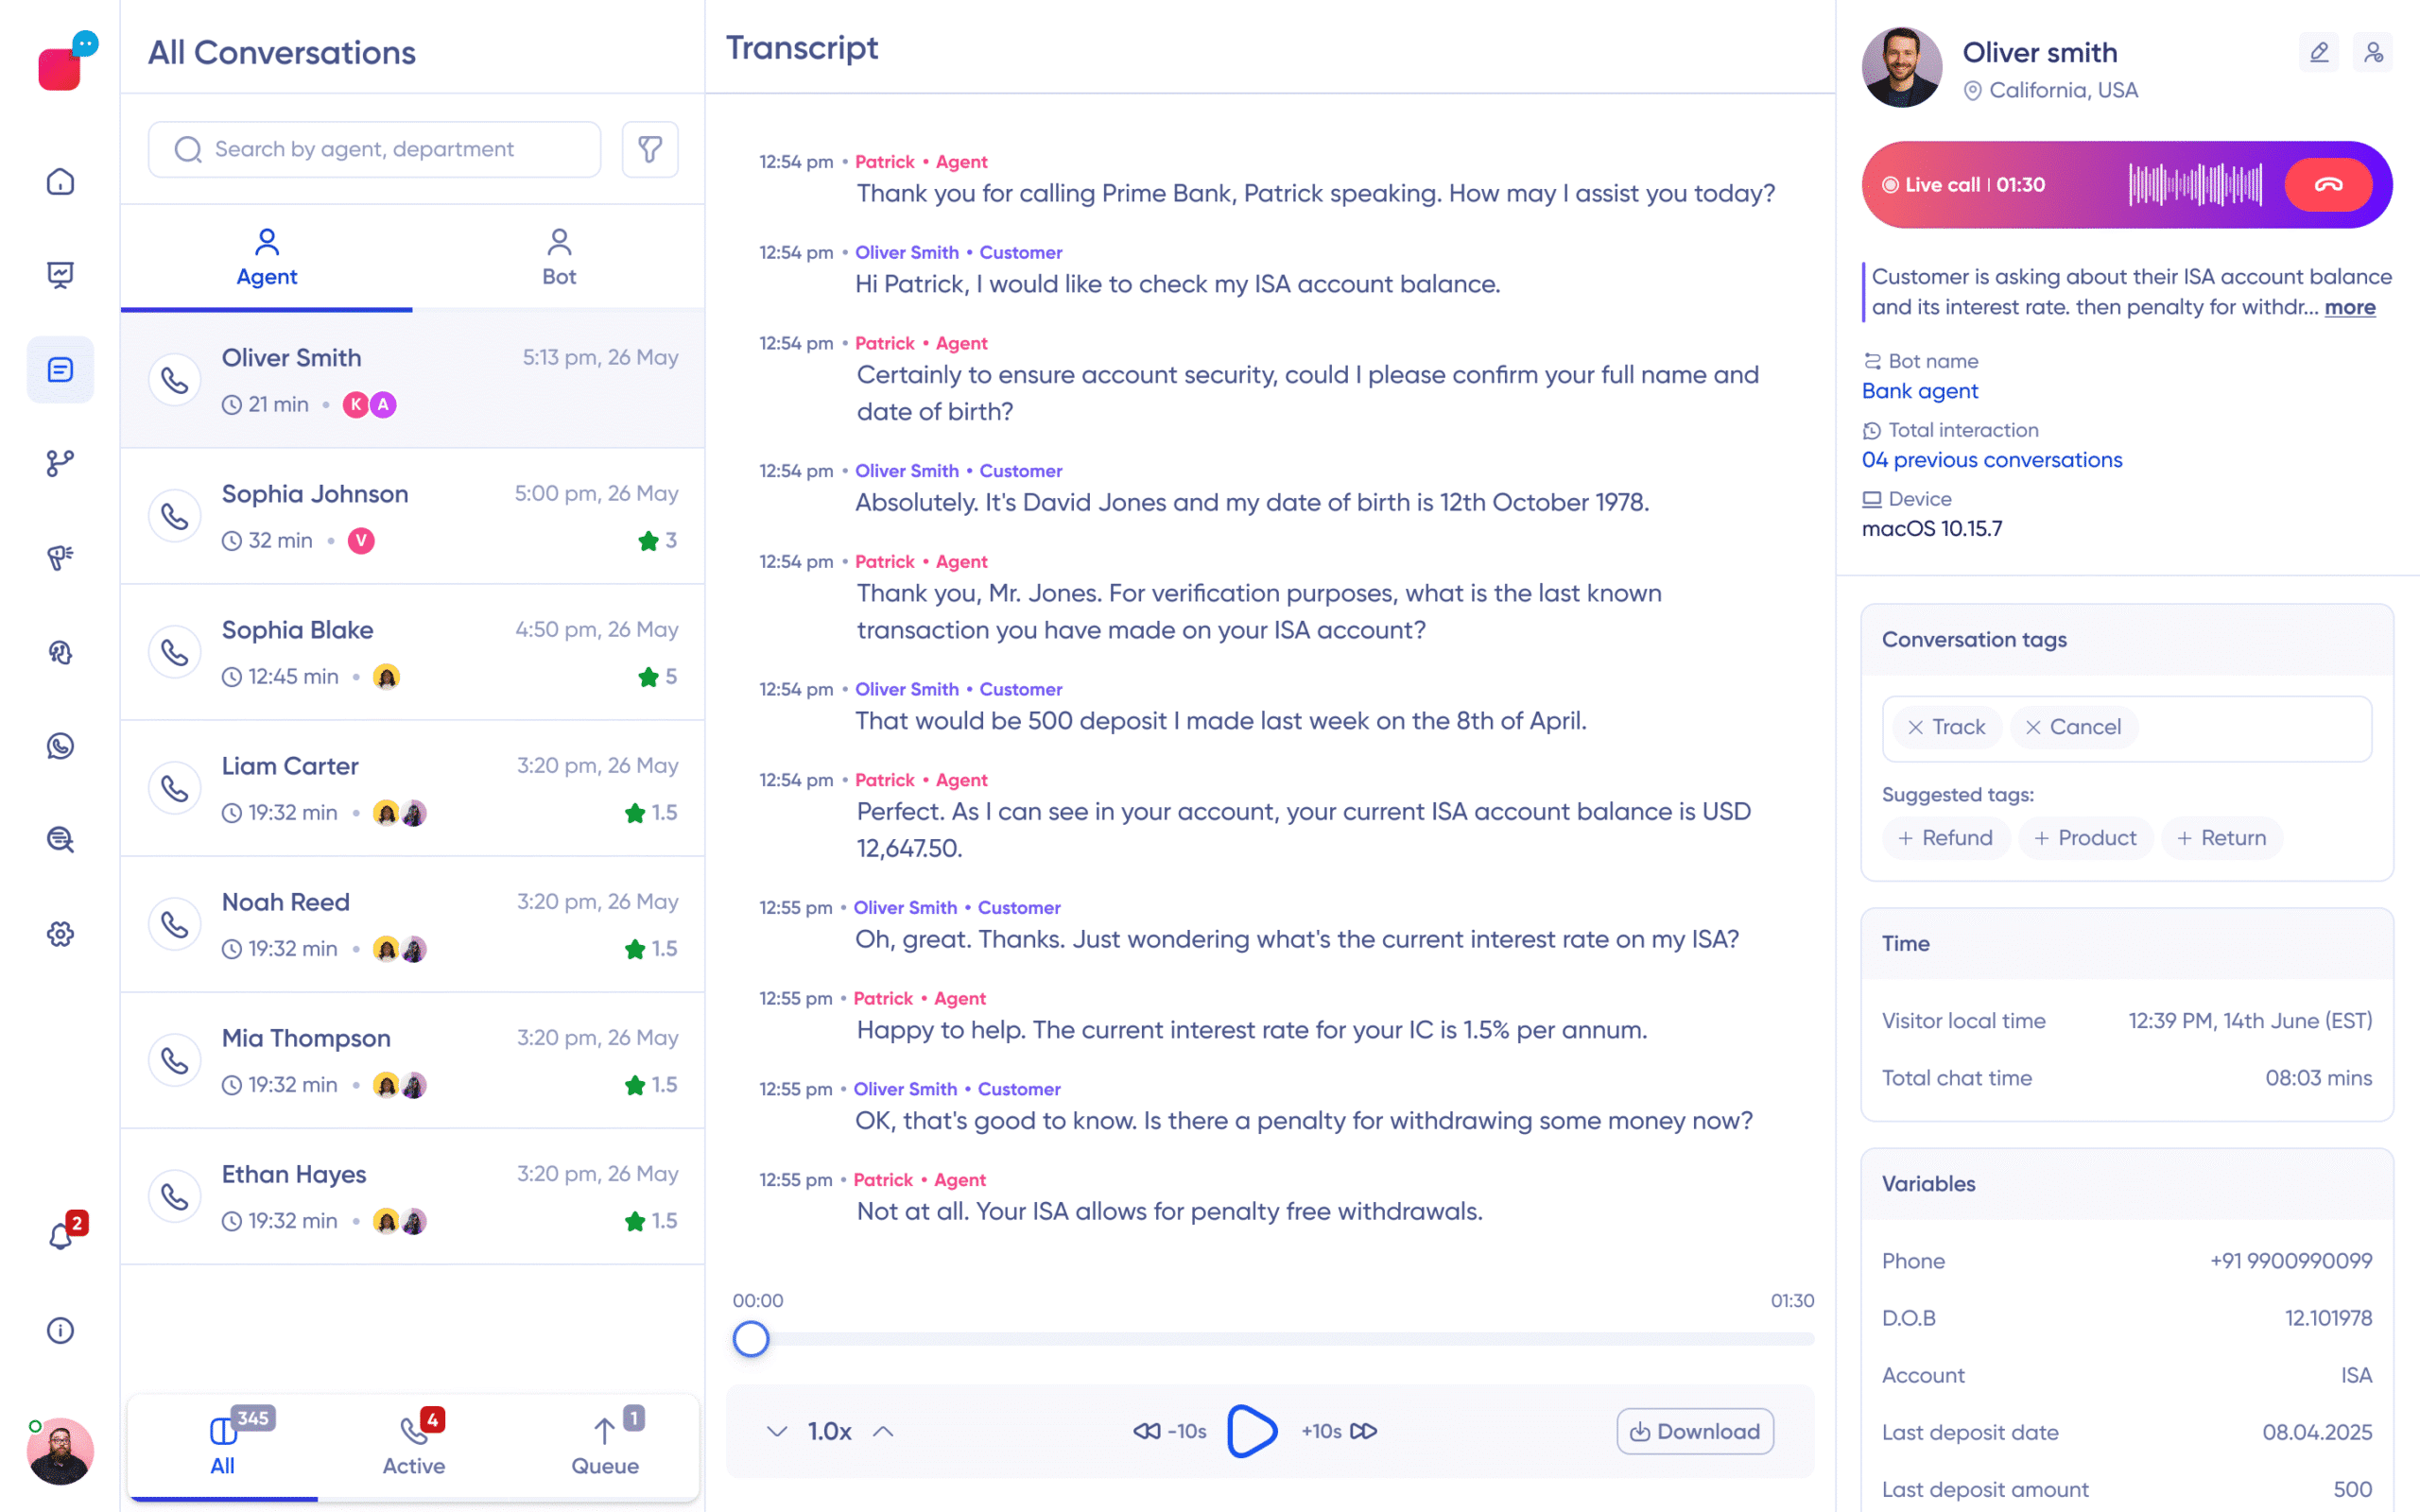Add the Refund suggested tag
This screenshot has width=2420, height=1512.
(x=1946, y=838)
